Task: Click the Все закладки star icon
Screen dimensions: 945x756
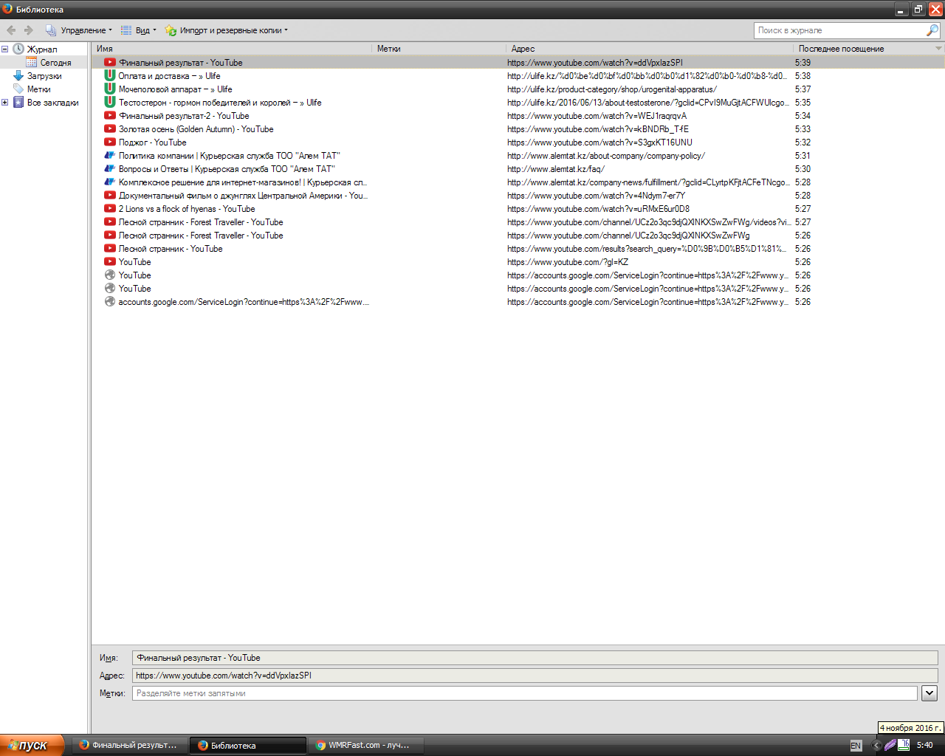Action: [x=18, y=102]
